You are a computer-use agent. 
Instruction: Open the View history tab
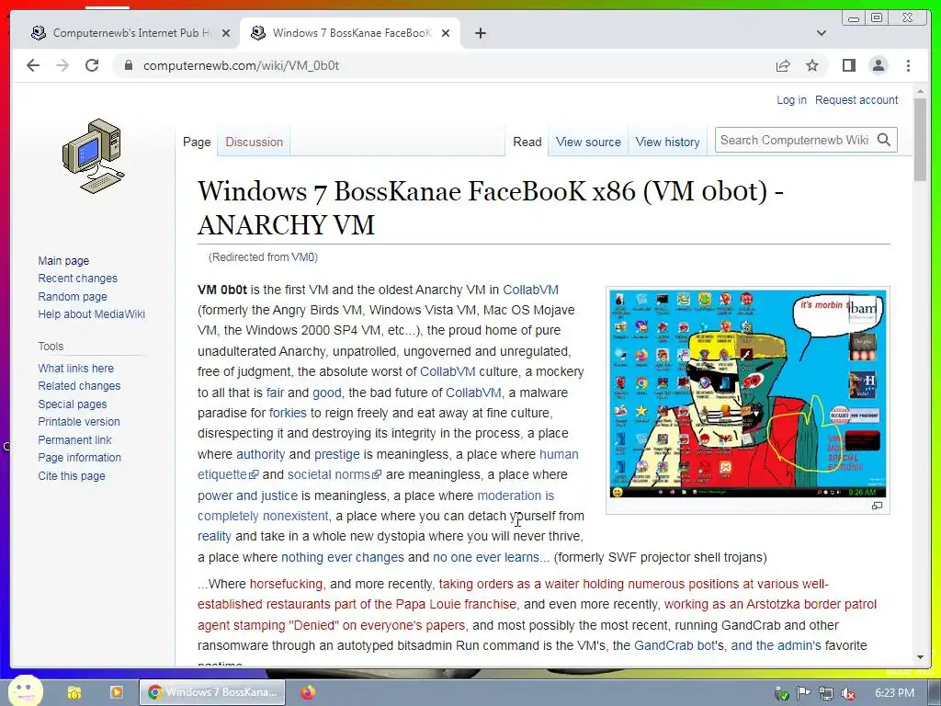(667, 142)
